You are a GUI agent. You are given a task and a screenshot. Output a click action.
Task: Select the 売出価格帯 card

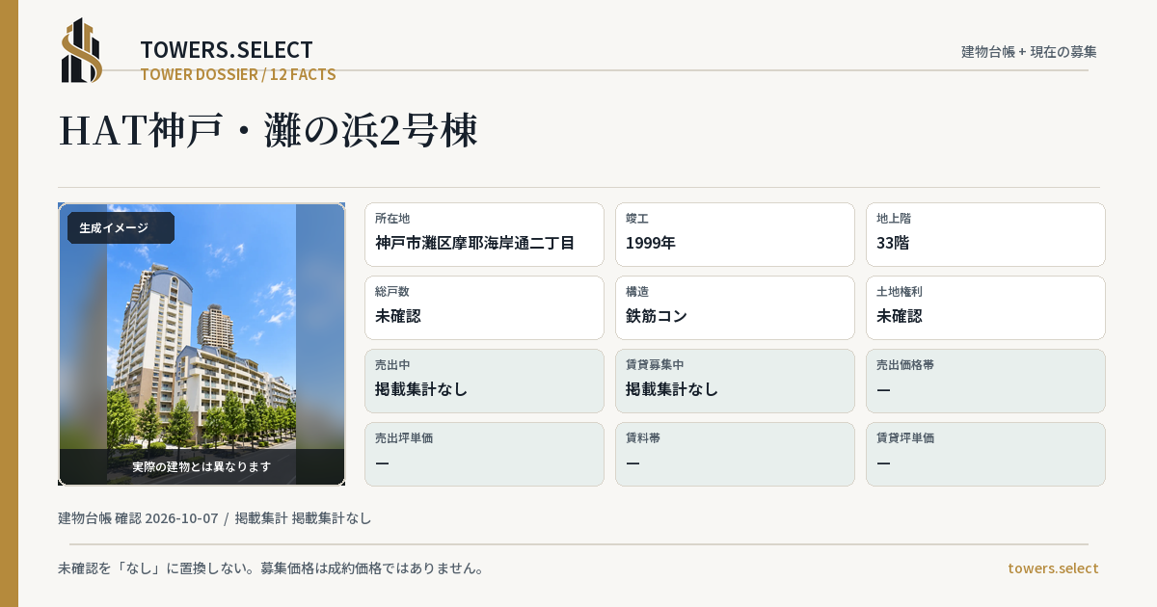coord(985,381)
